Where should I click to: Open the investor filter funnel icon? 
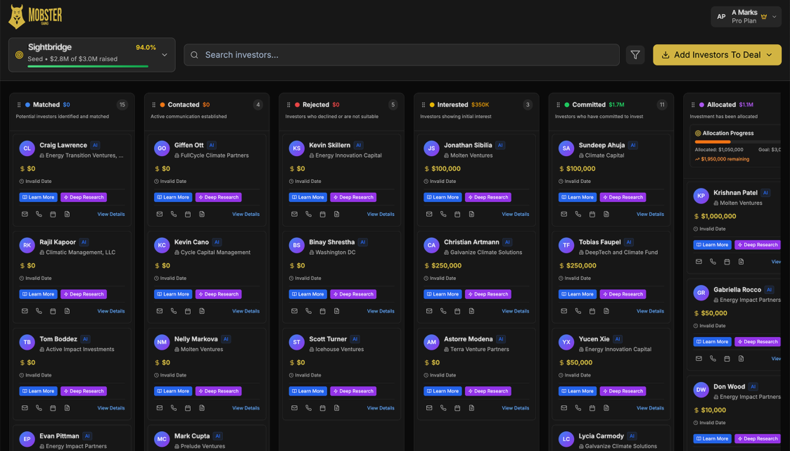point(635,55)
